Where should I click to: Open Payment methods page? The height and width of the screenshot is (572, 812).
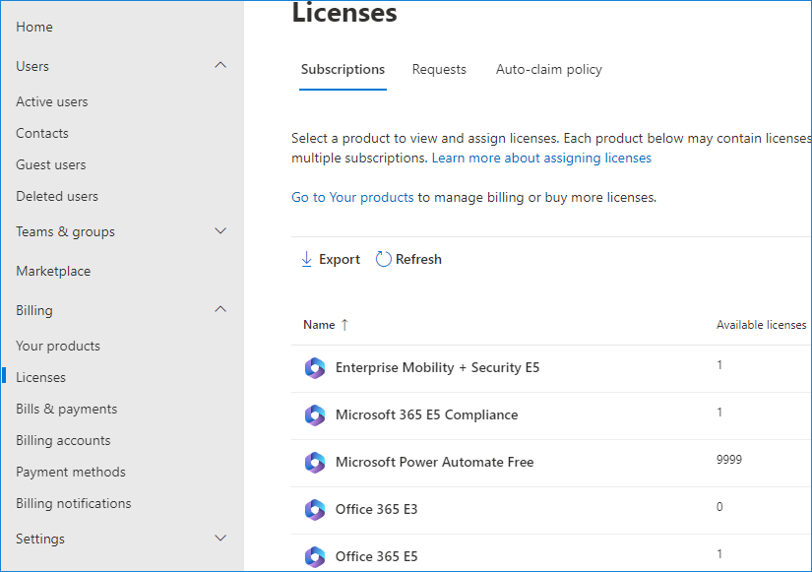71,472
